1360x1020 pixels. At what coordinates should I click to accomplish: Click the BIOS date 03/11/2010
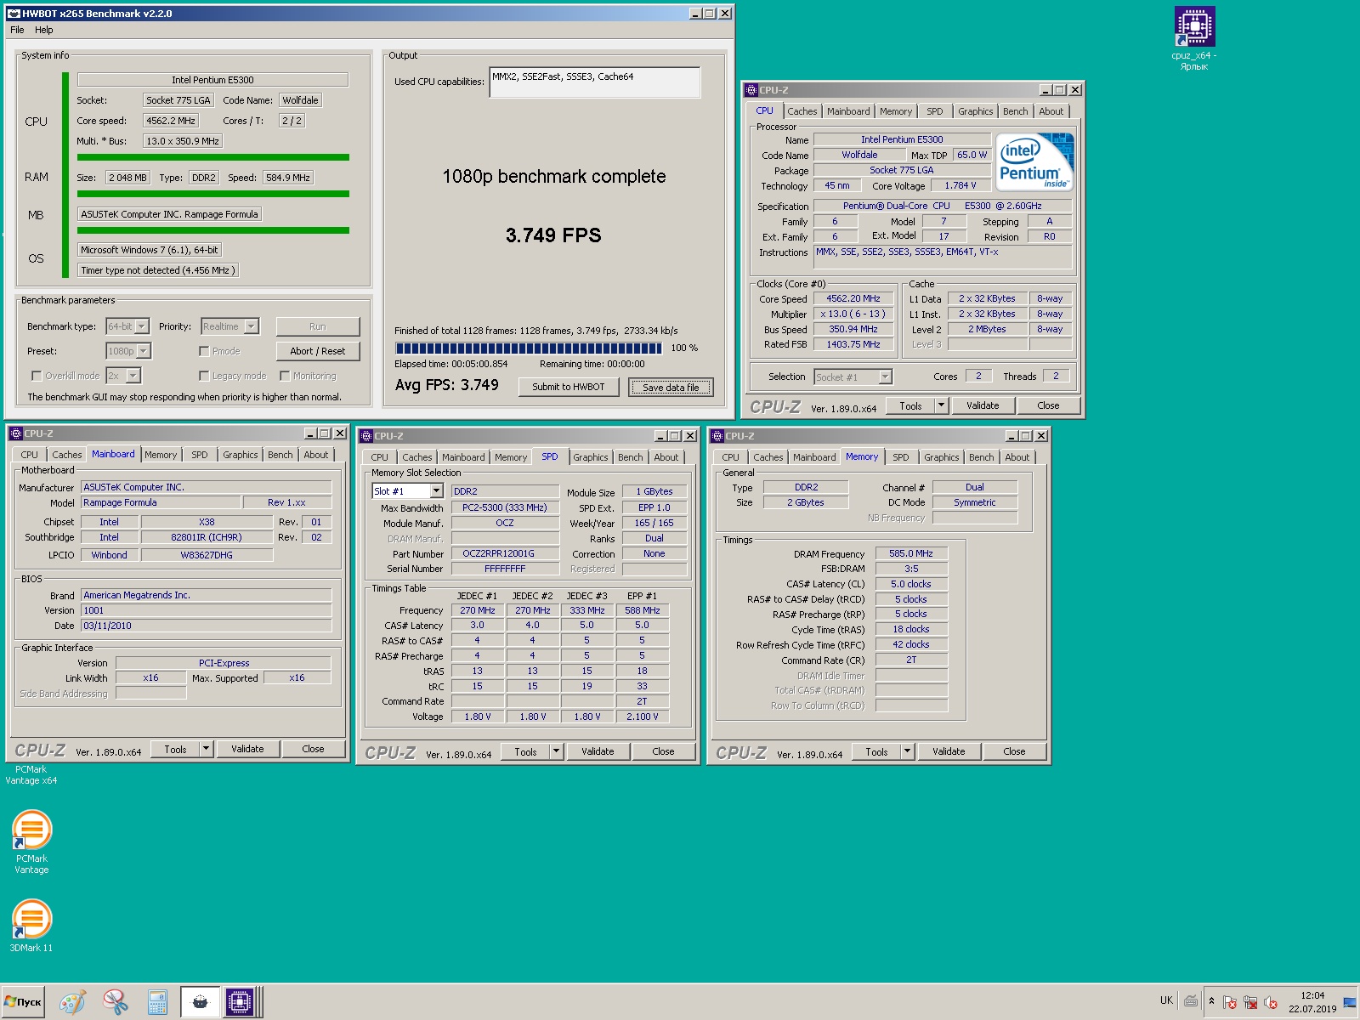pyautogui.click(x=207, y=626)
